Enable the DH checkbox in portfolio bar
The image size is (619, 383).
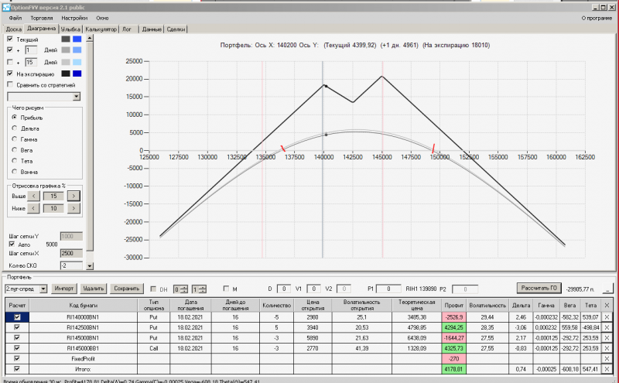153,289
